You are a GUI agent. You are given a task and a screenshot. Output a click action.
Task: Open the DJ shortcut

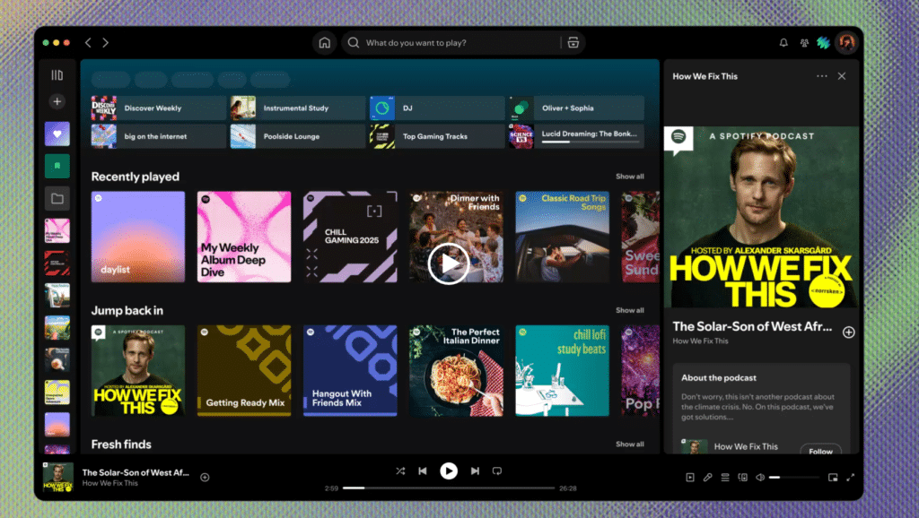tap(437, 108)
